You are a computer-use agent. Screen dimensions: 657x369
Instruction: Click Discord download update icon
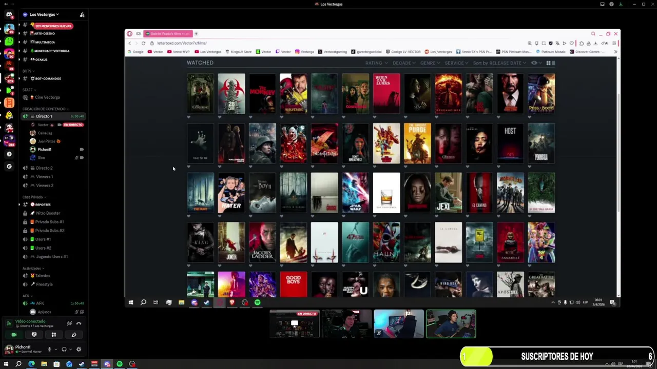[x=621, y=4]
